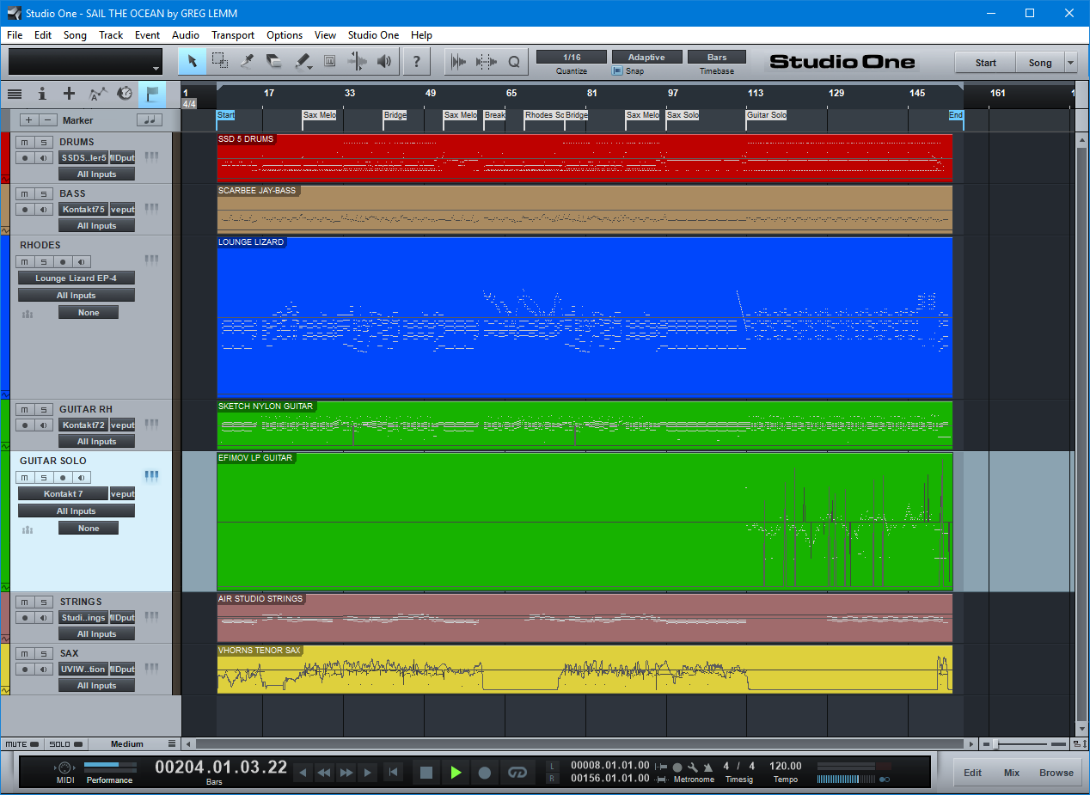Open the Studio One menu
This screenshot has height=795, width=1090.
tap(373, 35)
